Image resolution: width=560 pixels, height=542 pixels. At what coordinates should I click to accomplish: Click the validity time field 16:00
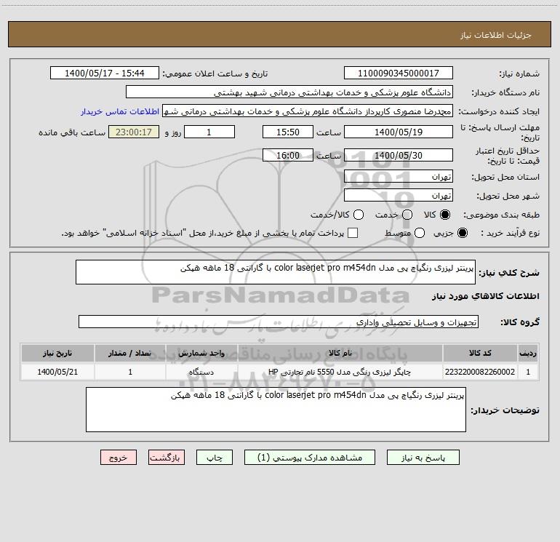(x=288, y=155)
